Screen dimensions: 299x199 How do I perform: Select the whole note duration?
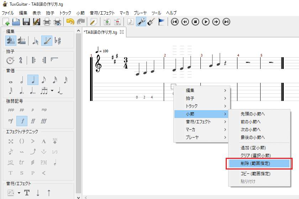click(x=10, y=80)
